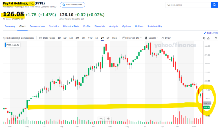The height and width of the screenshot is (130, 218).
Task: Click the 300.00 axis price label
Action: tap(207, 46)
